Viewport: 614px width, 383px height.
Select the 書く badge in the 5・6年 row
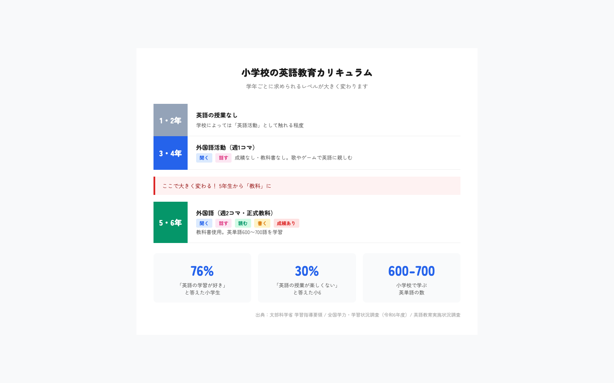pos(262,223)
